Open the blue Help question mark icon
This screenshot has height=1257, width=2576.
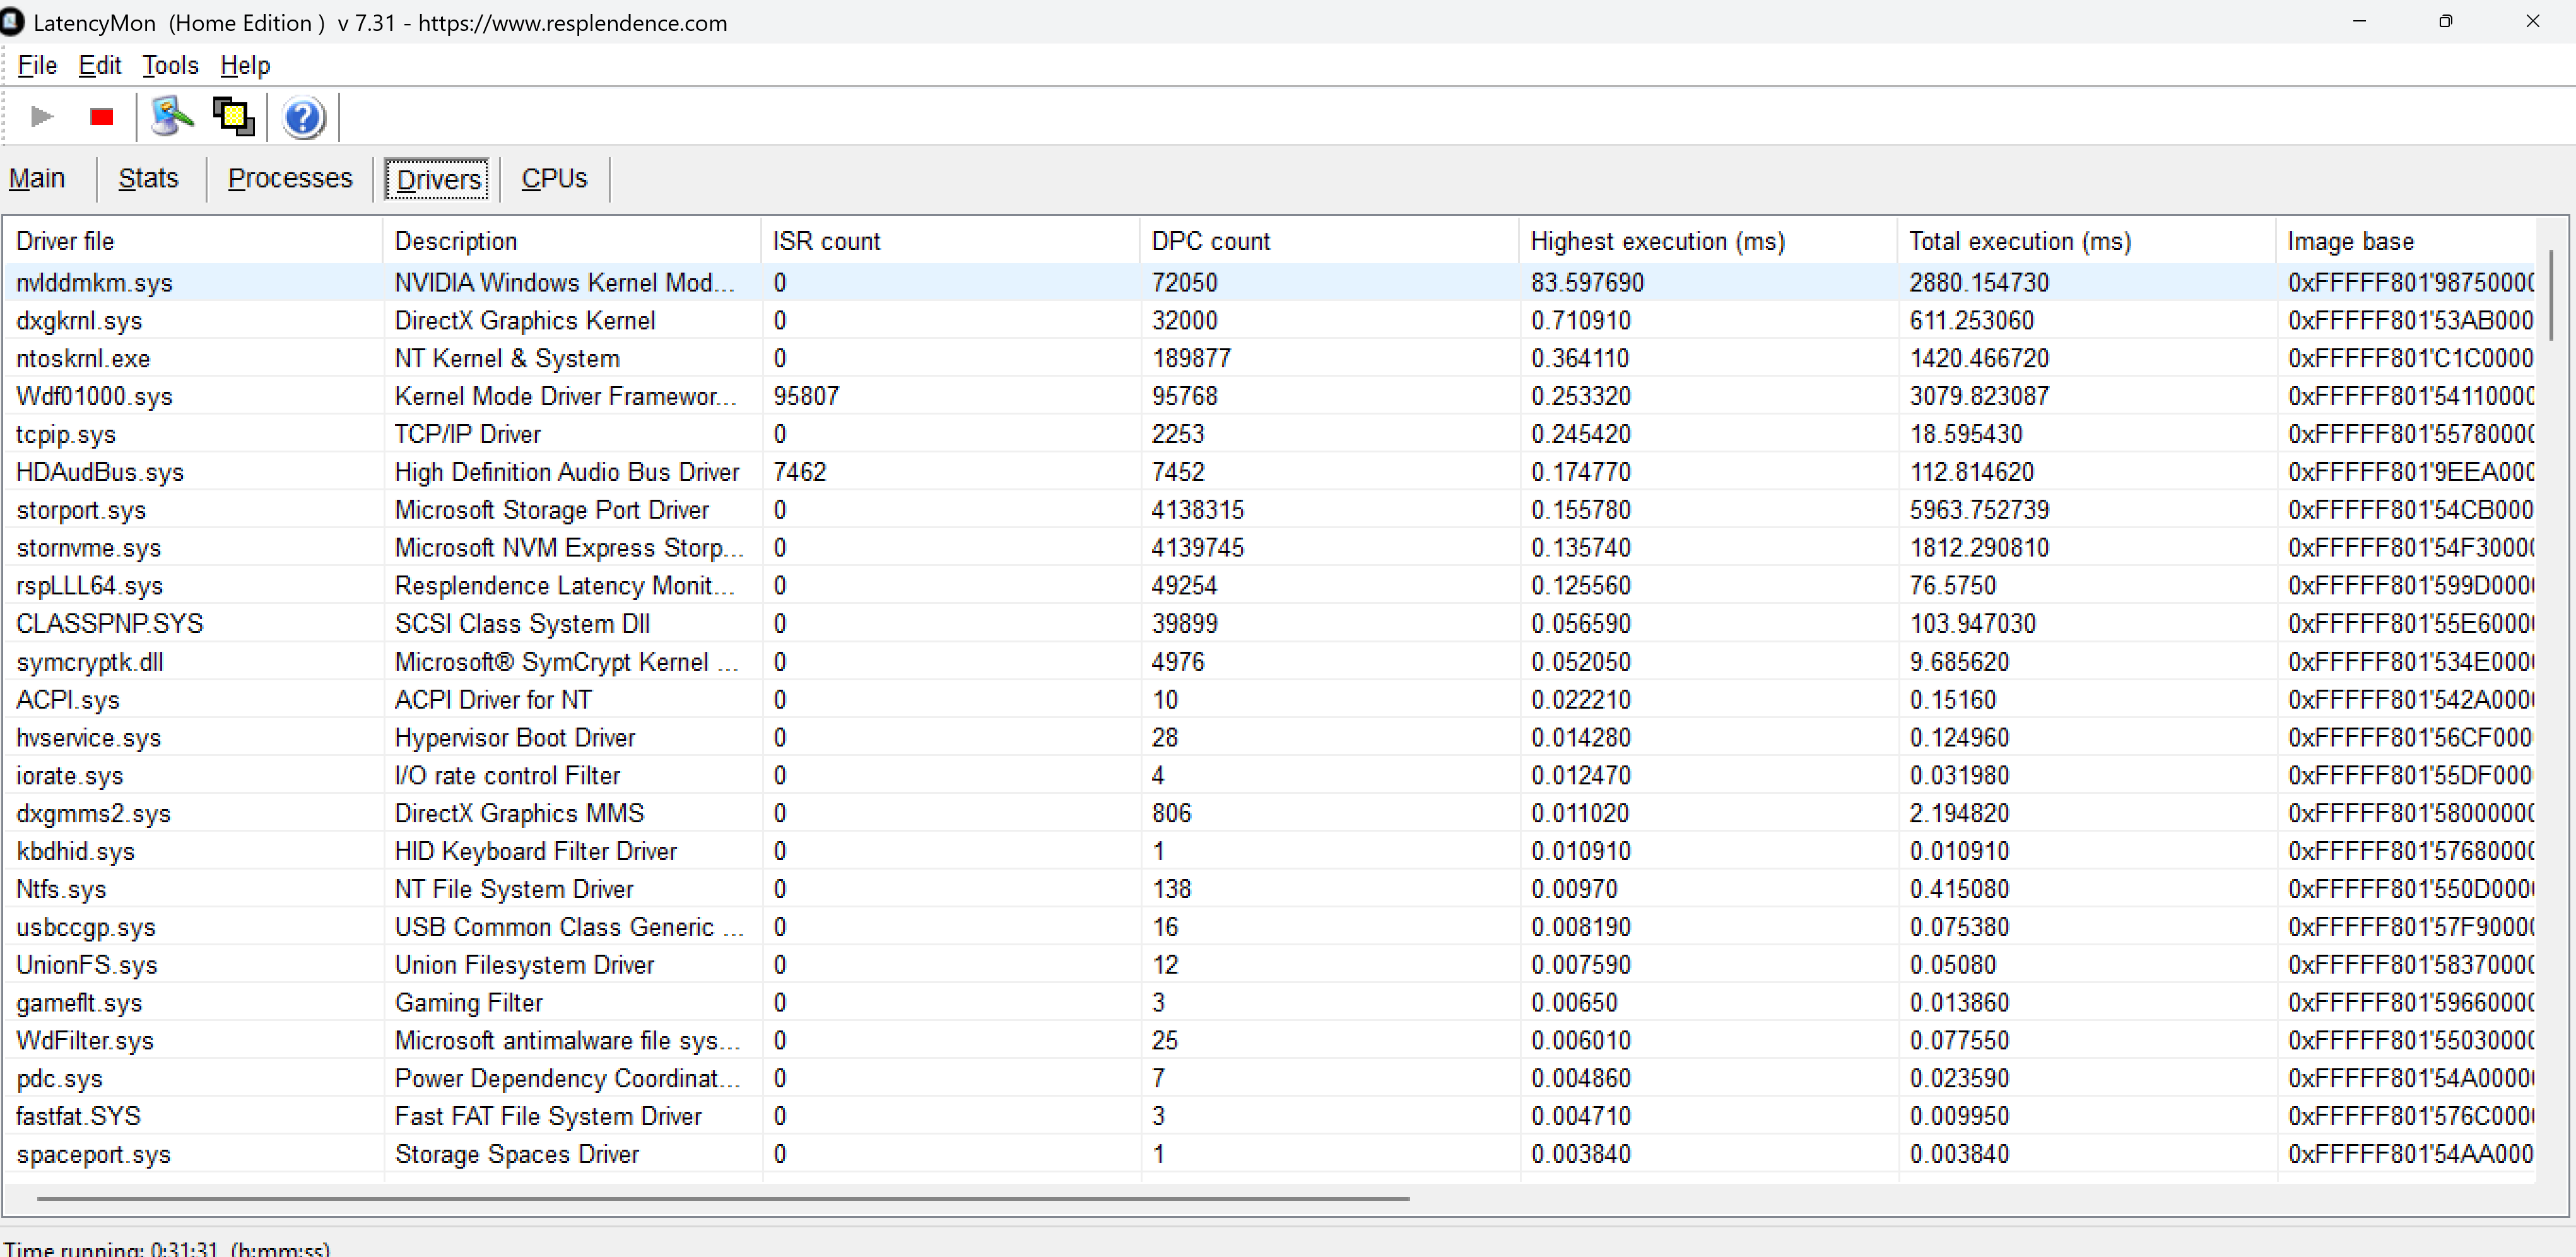point(303,118)
